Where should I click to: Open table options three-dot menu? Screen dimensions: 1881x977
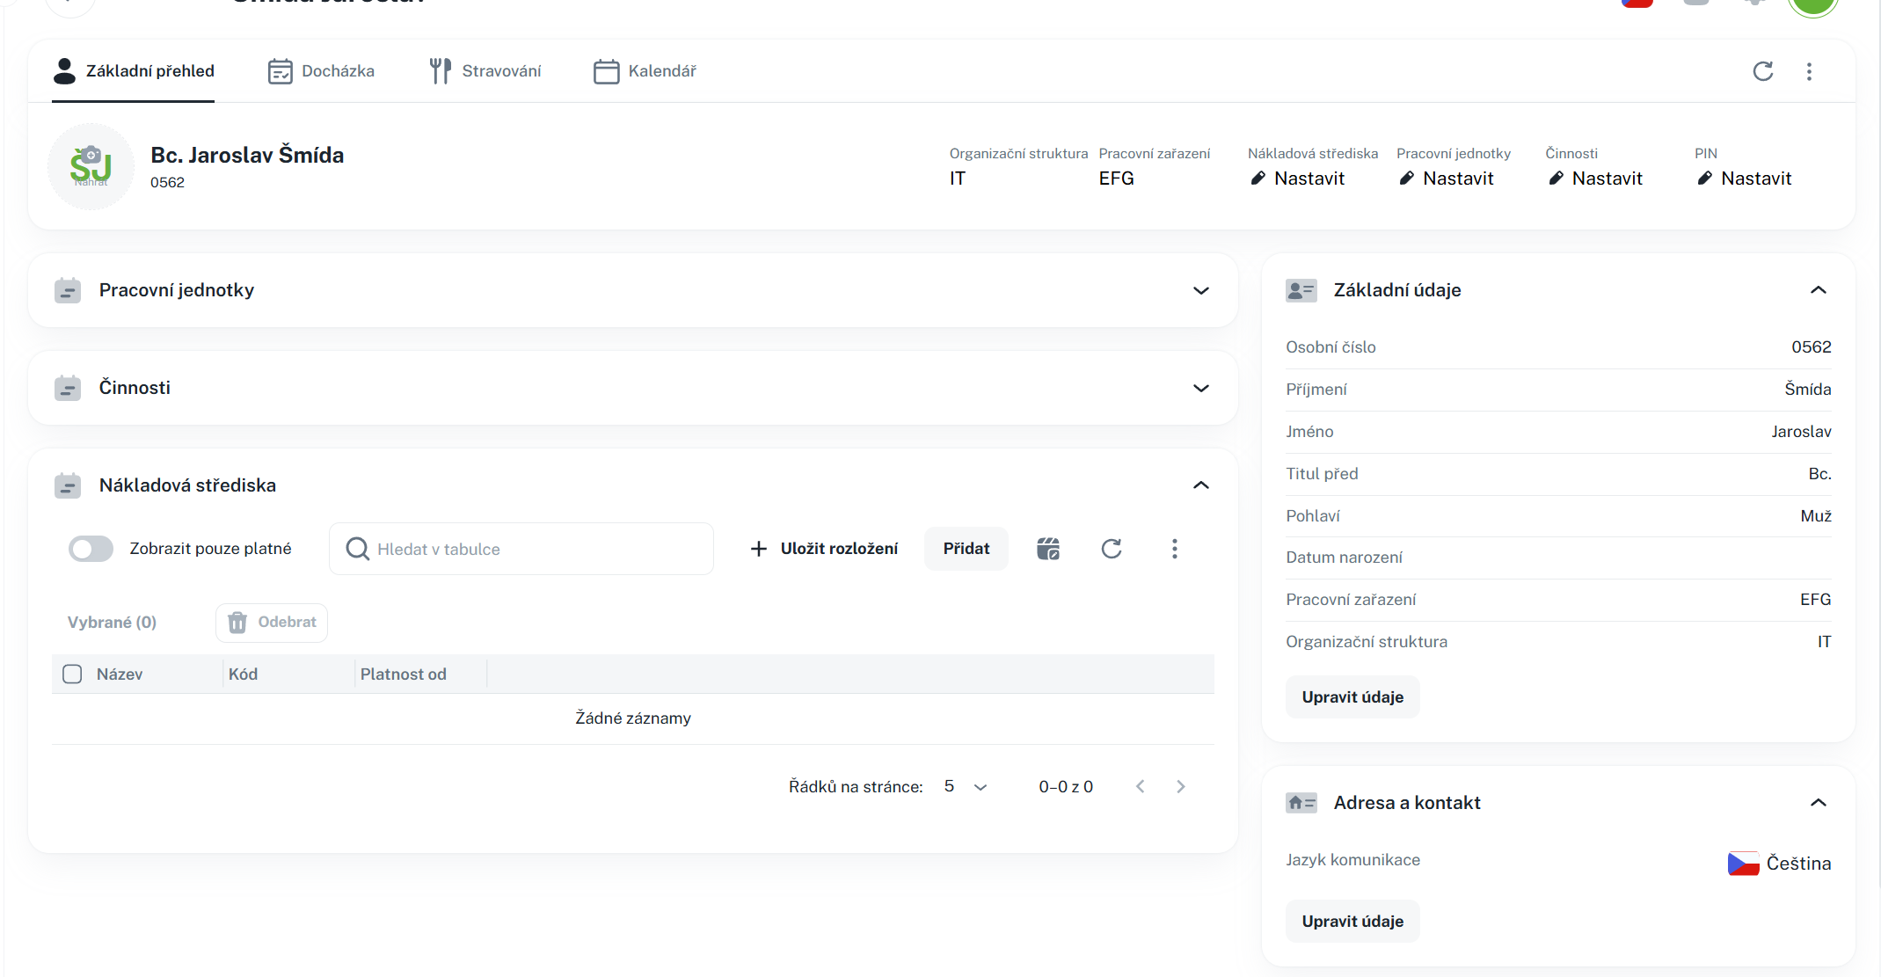click(x=1174, y=549)
